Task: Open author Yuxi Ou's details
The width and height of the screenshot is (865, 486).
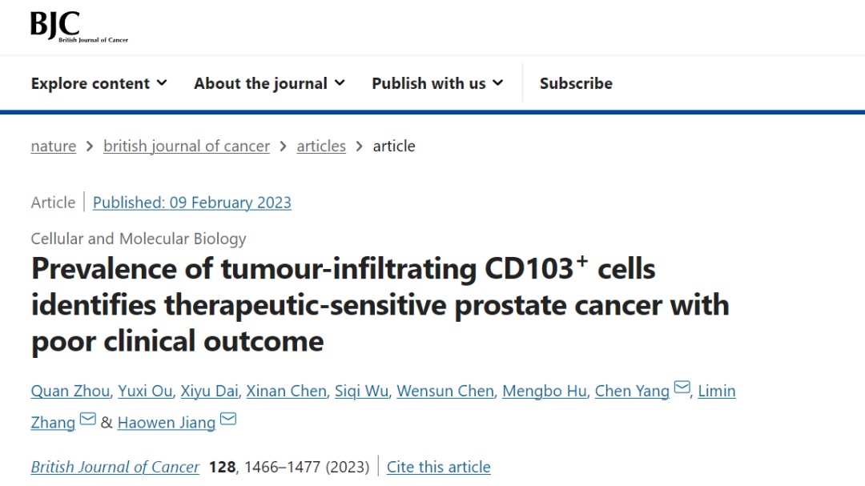Action: pos(145,391)
